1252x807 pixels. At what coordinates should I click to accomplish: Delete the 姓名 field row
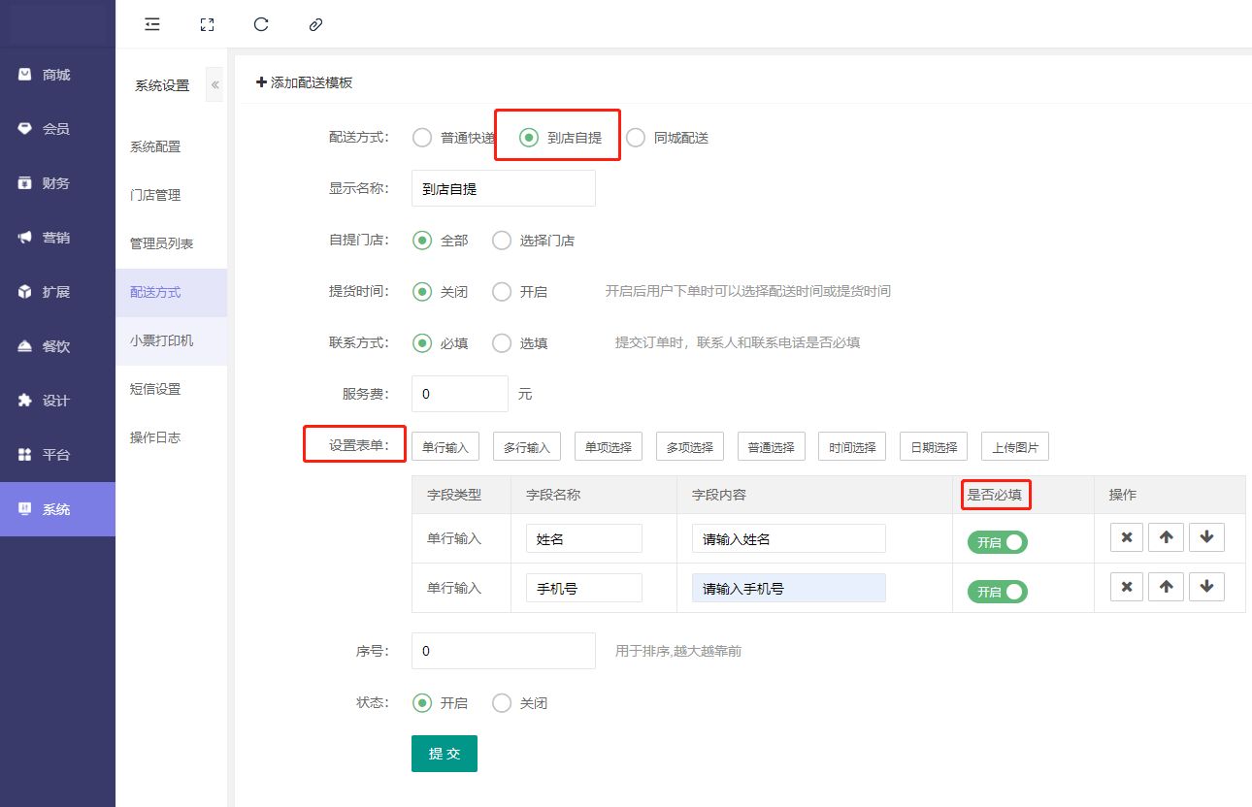click(x=1126, y=537)
